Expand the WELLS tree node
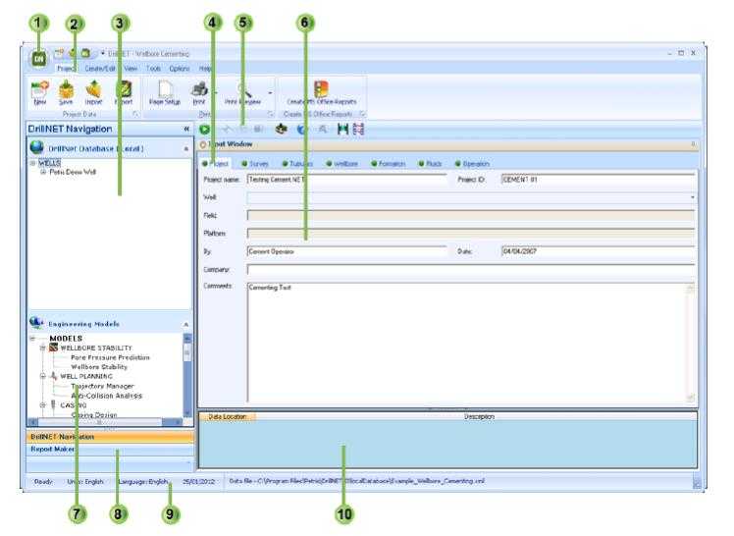Viewport: 734px width, 536px height. click(x=32, y=163)
